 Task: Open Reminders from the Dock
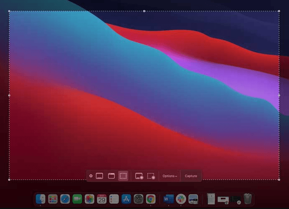114,199
